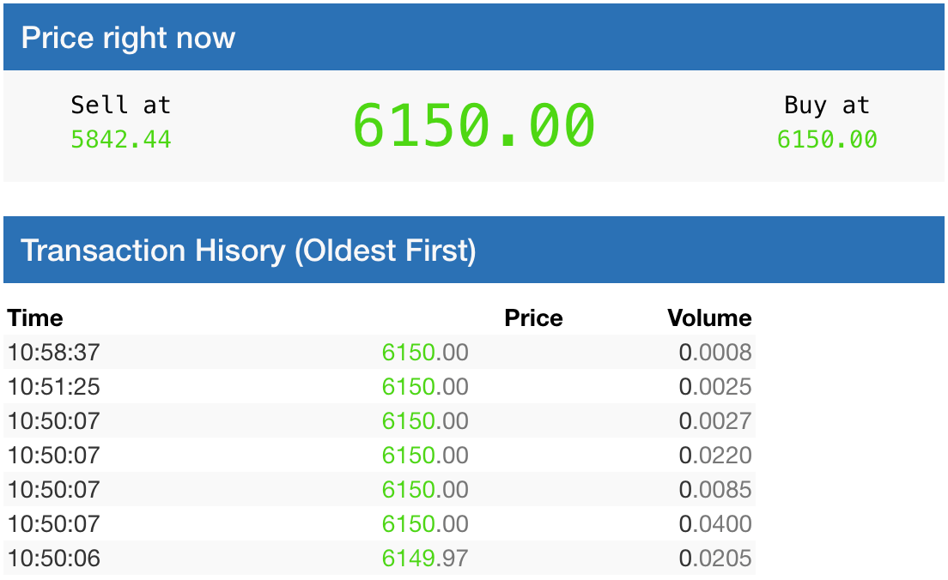Click the 0.0085 volume value

(x=715, y=489)
